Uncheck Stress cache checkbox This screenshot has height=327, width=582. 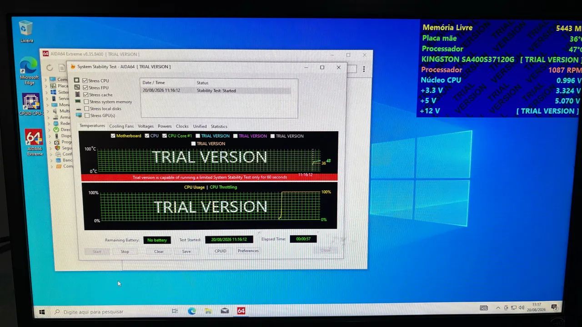point(86,95)
